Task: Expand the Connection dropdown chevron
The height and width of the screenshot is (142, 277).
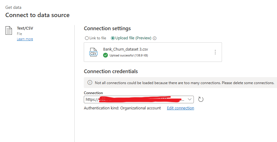Action: pyautogui.click(x=190, y=99)
